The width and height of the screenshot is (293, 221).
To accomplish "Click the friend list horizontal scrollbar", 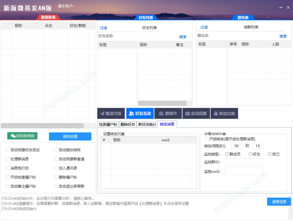I will click(162, 103).
